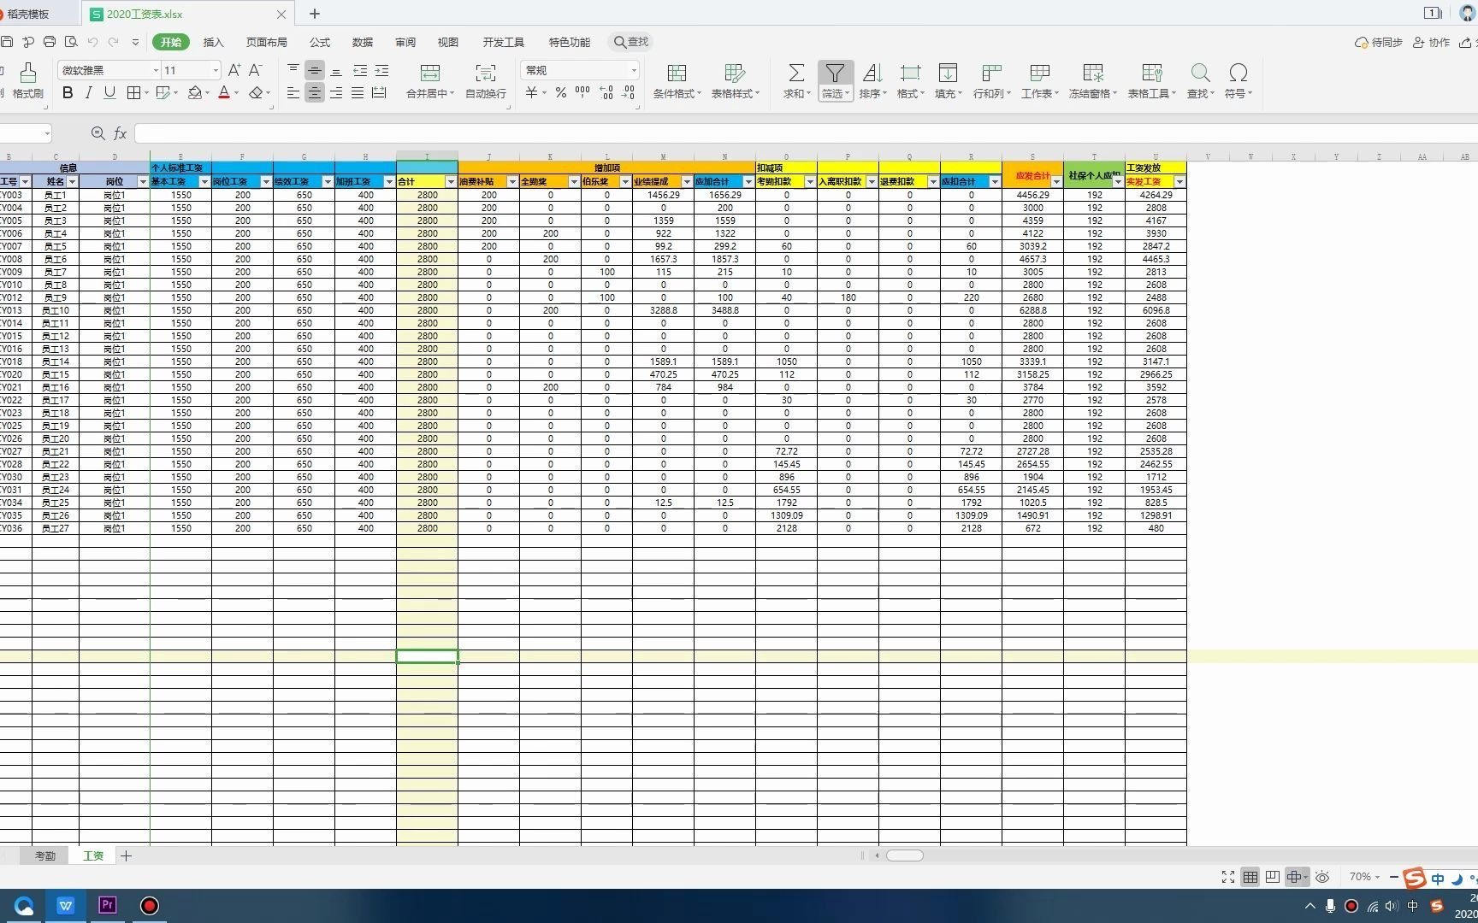Click inside the formula bar input

click(804, 133)
